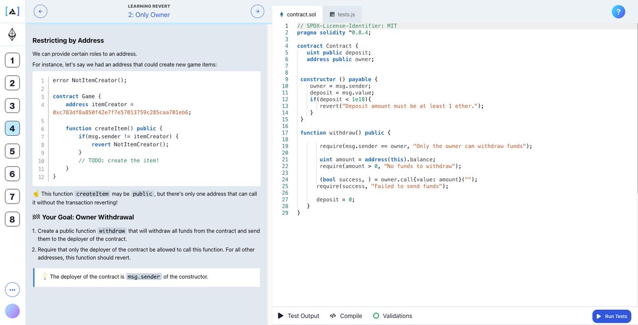Switch to the contract.sol tab
The width and height of the screenshot is (638, 325).
[298, 14]
